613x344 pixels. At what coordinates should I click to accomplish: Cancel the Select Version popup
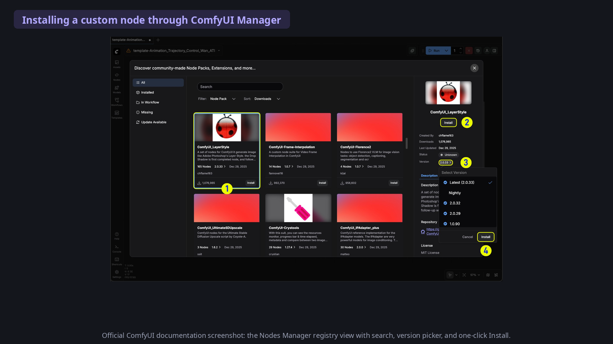[x=467, y=237]
